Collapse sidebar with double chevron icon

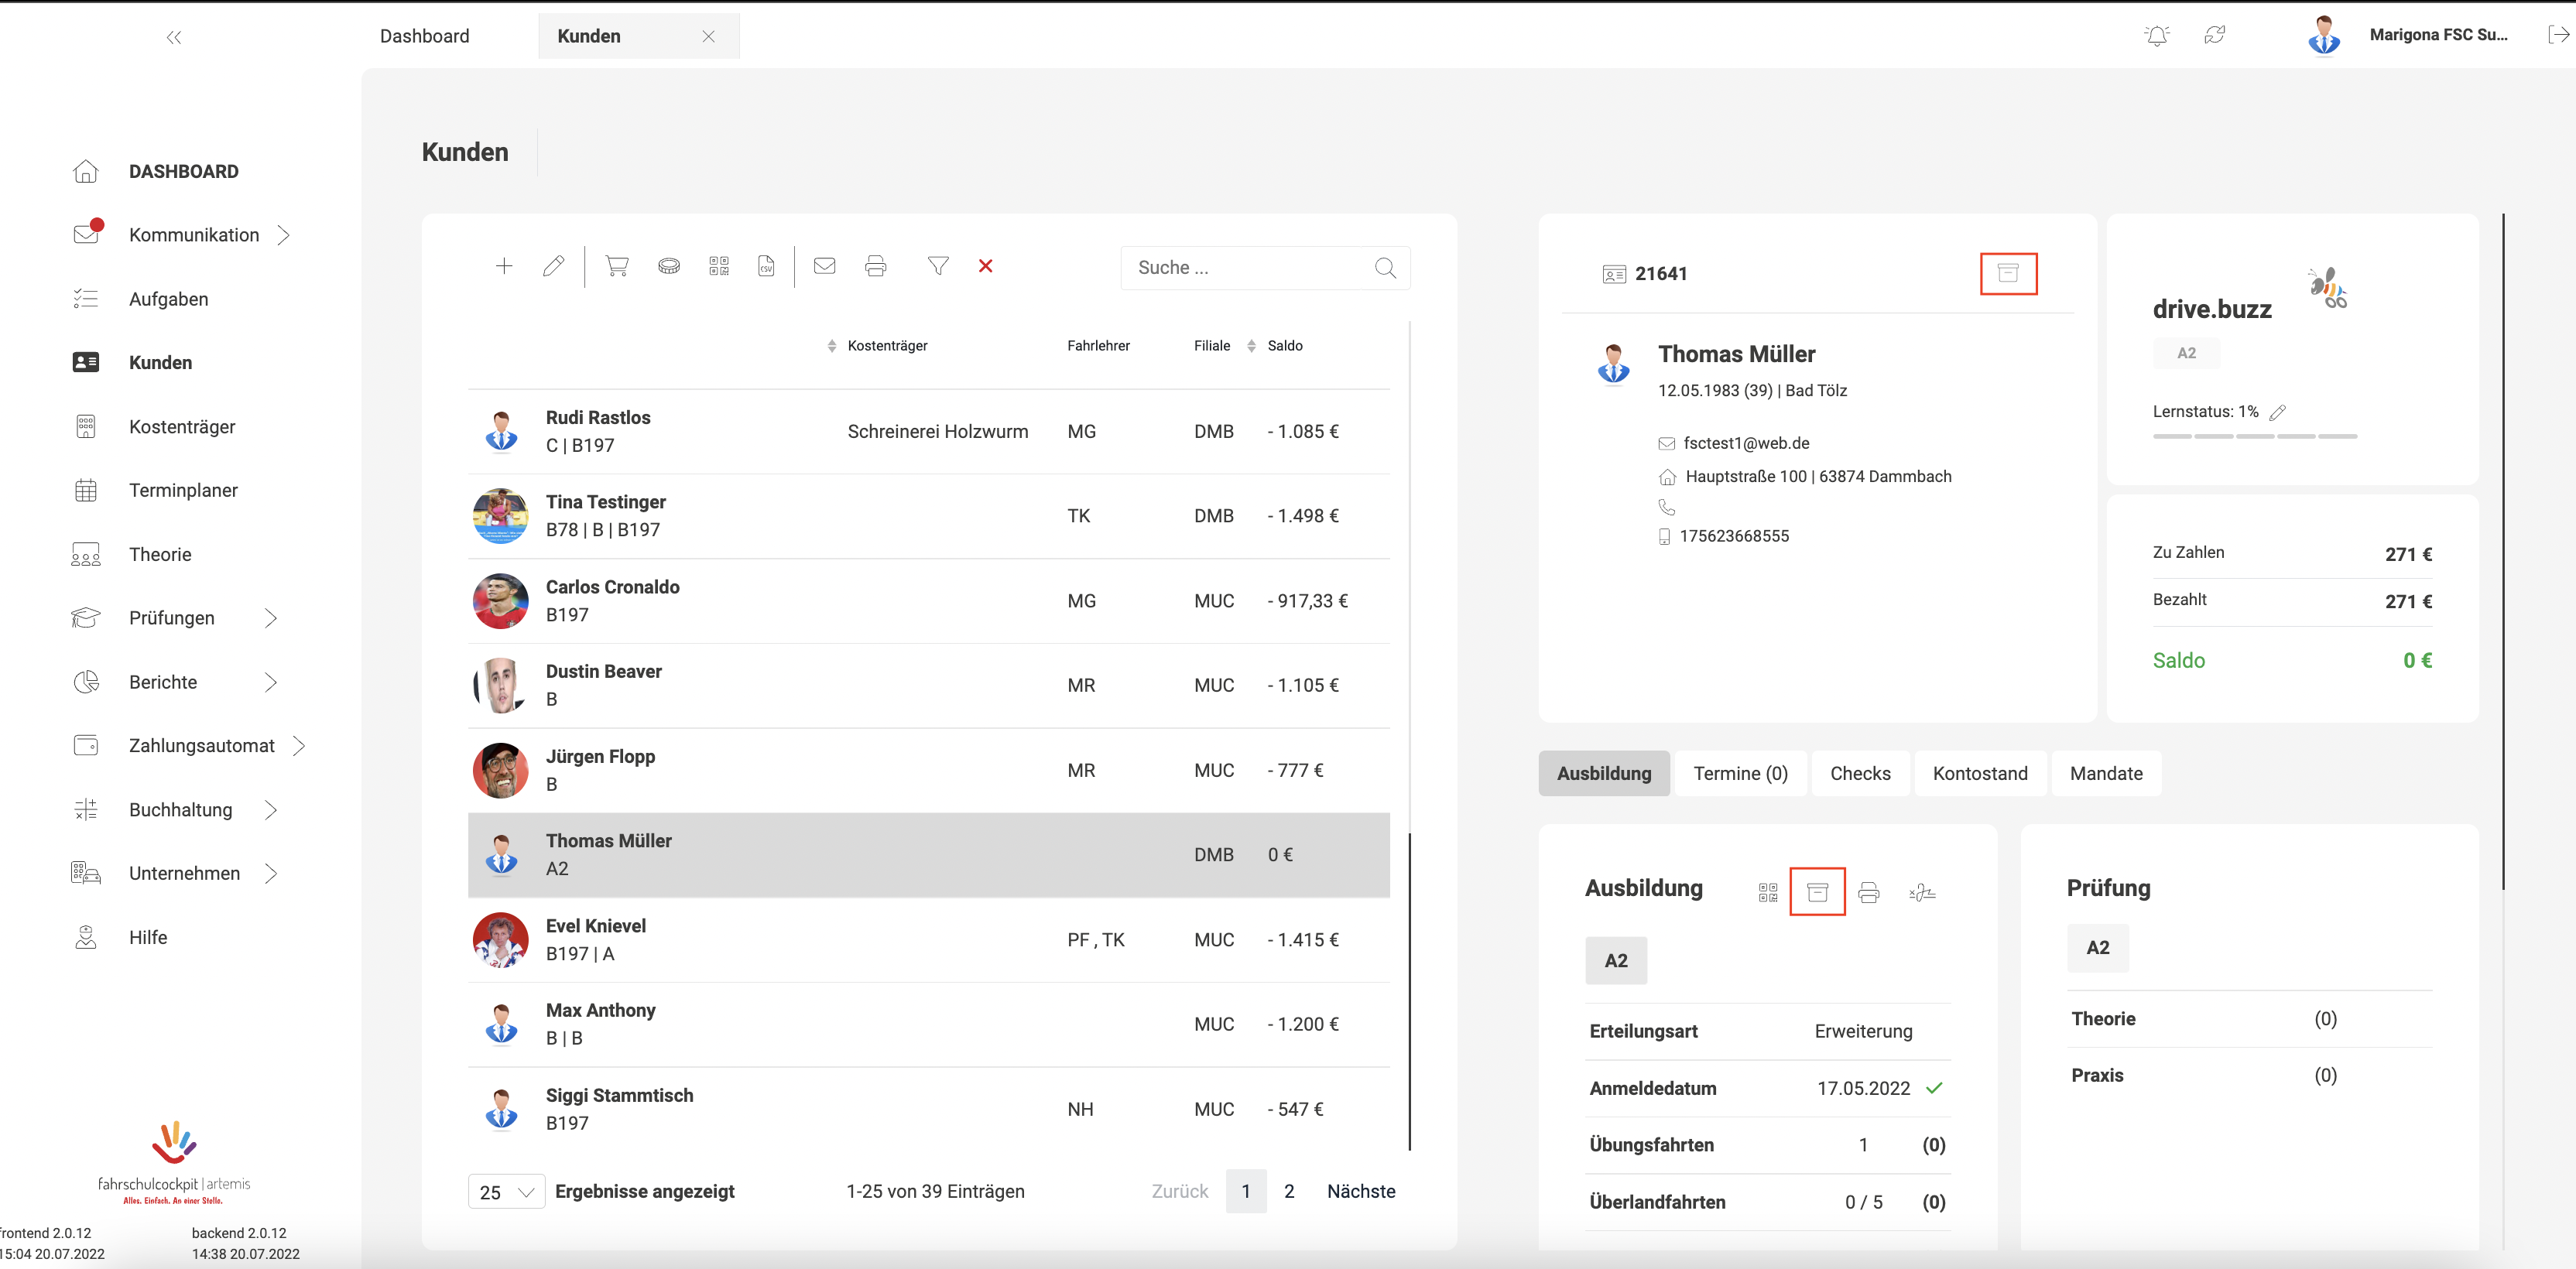point(174,38)
